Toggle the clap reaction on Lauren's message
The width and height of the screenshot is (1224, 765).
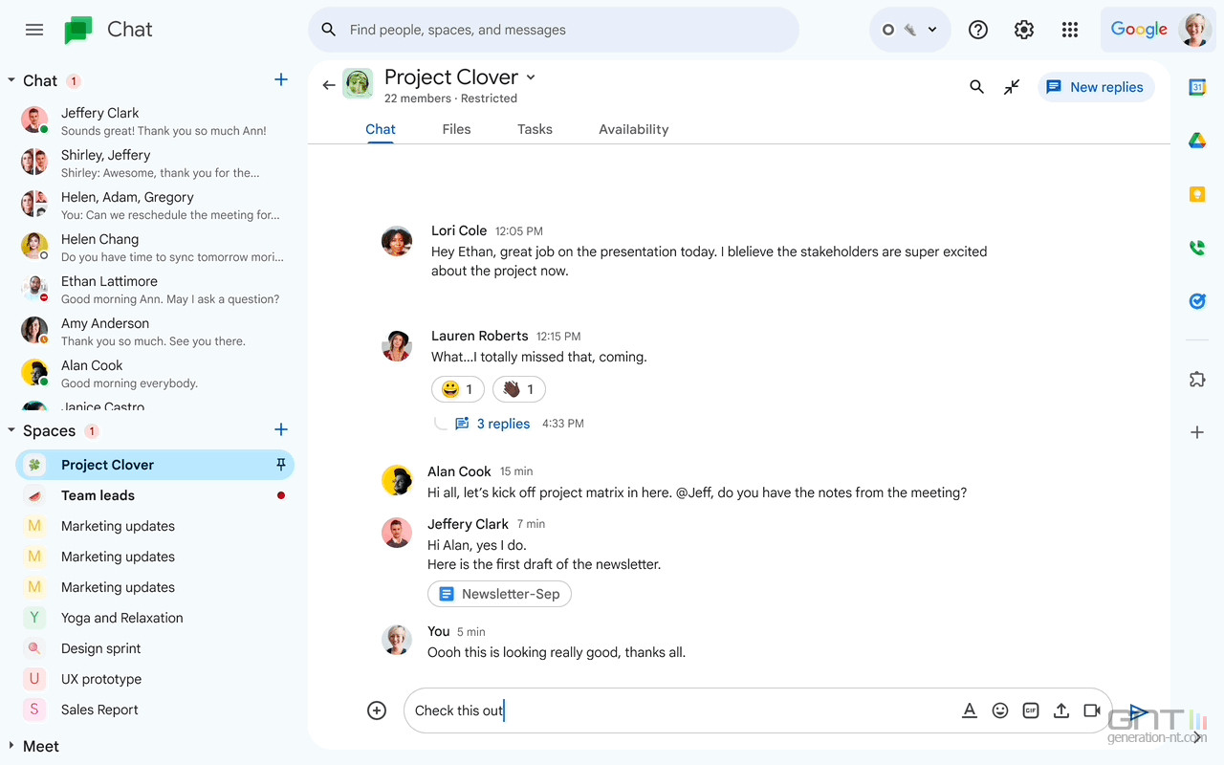pyautogui.click(x=518, y=389)
